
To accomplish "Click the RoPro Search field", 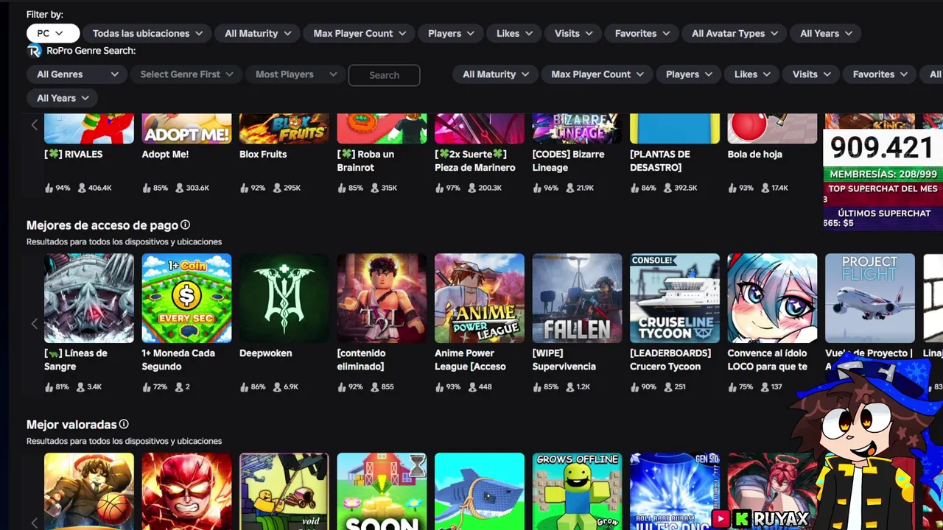I will (384, 75).
